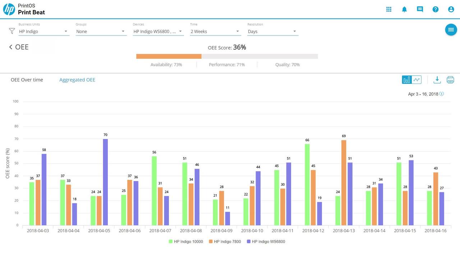460x258 pixels.
Task: Click the OEE score progress bar
Action: (227, 56)
